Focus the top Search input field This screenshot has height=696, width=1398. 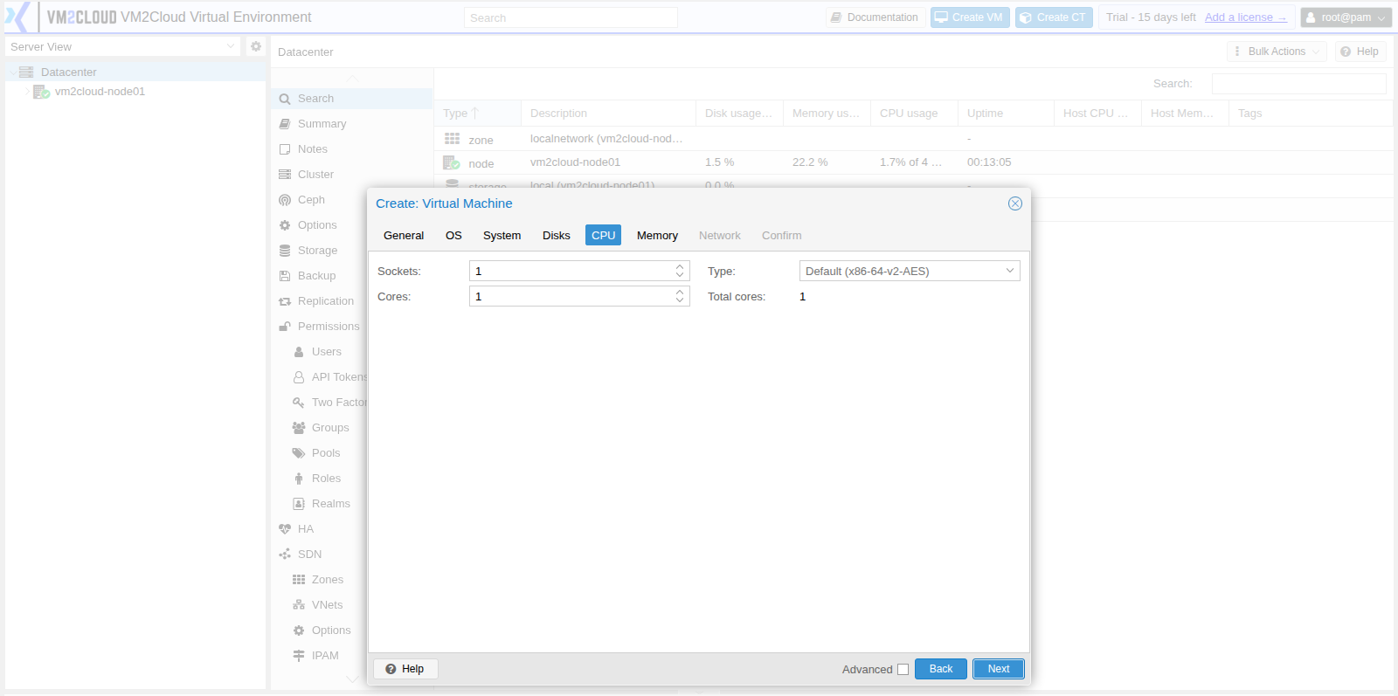pyautogui.click(x=571, y=17)
